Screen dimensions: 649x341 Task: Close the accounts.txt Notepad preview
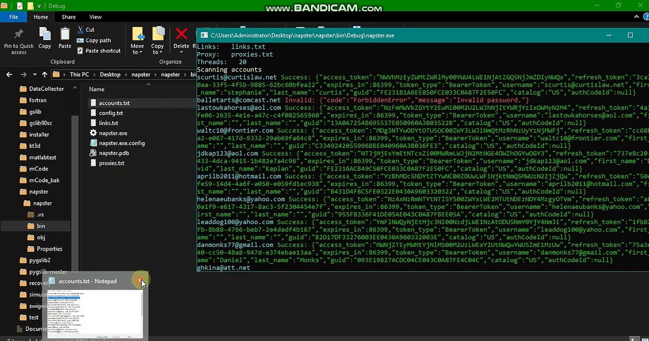(x=141, y=281)
